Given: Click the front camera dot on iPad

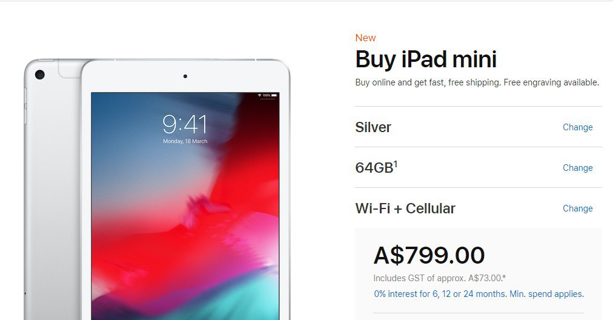Looking at the screenshot, I should (185, 76).
